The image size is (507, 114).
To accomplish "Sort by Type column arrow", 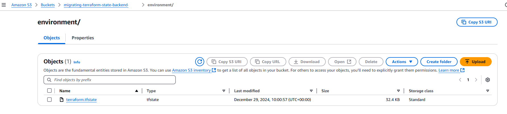I will [x=224, y=91].
